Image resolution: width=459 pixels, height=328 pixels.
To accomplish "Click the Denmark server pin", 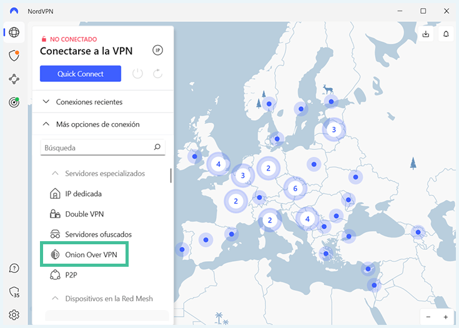I will [x=277, y=139].
